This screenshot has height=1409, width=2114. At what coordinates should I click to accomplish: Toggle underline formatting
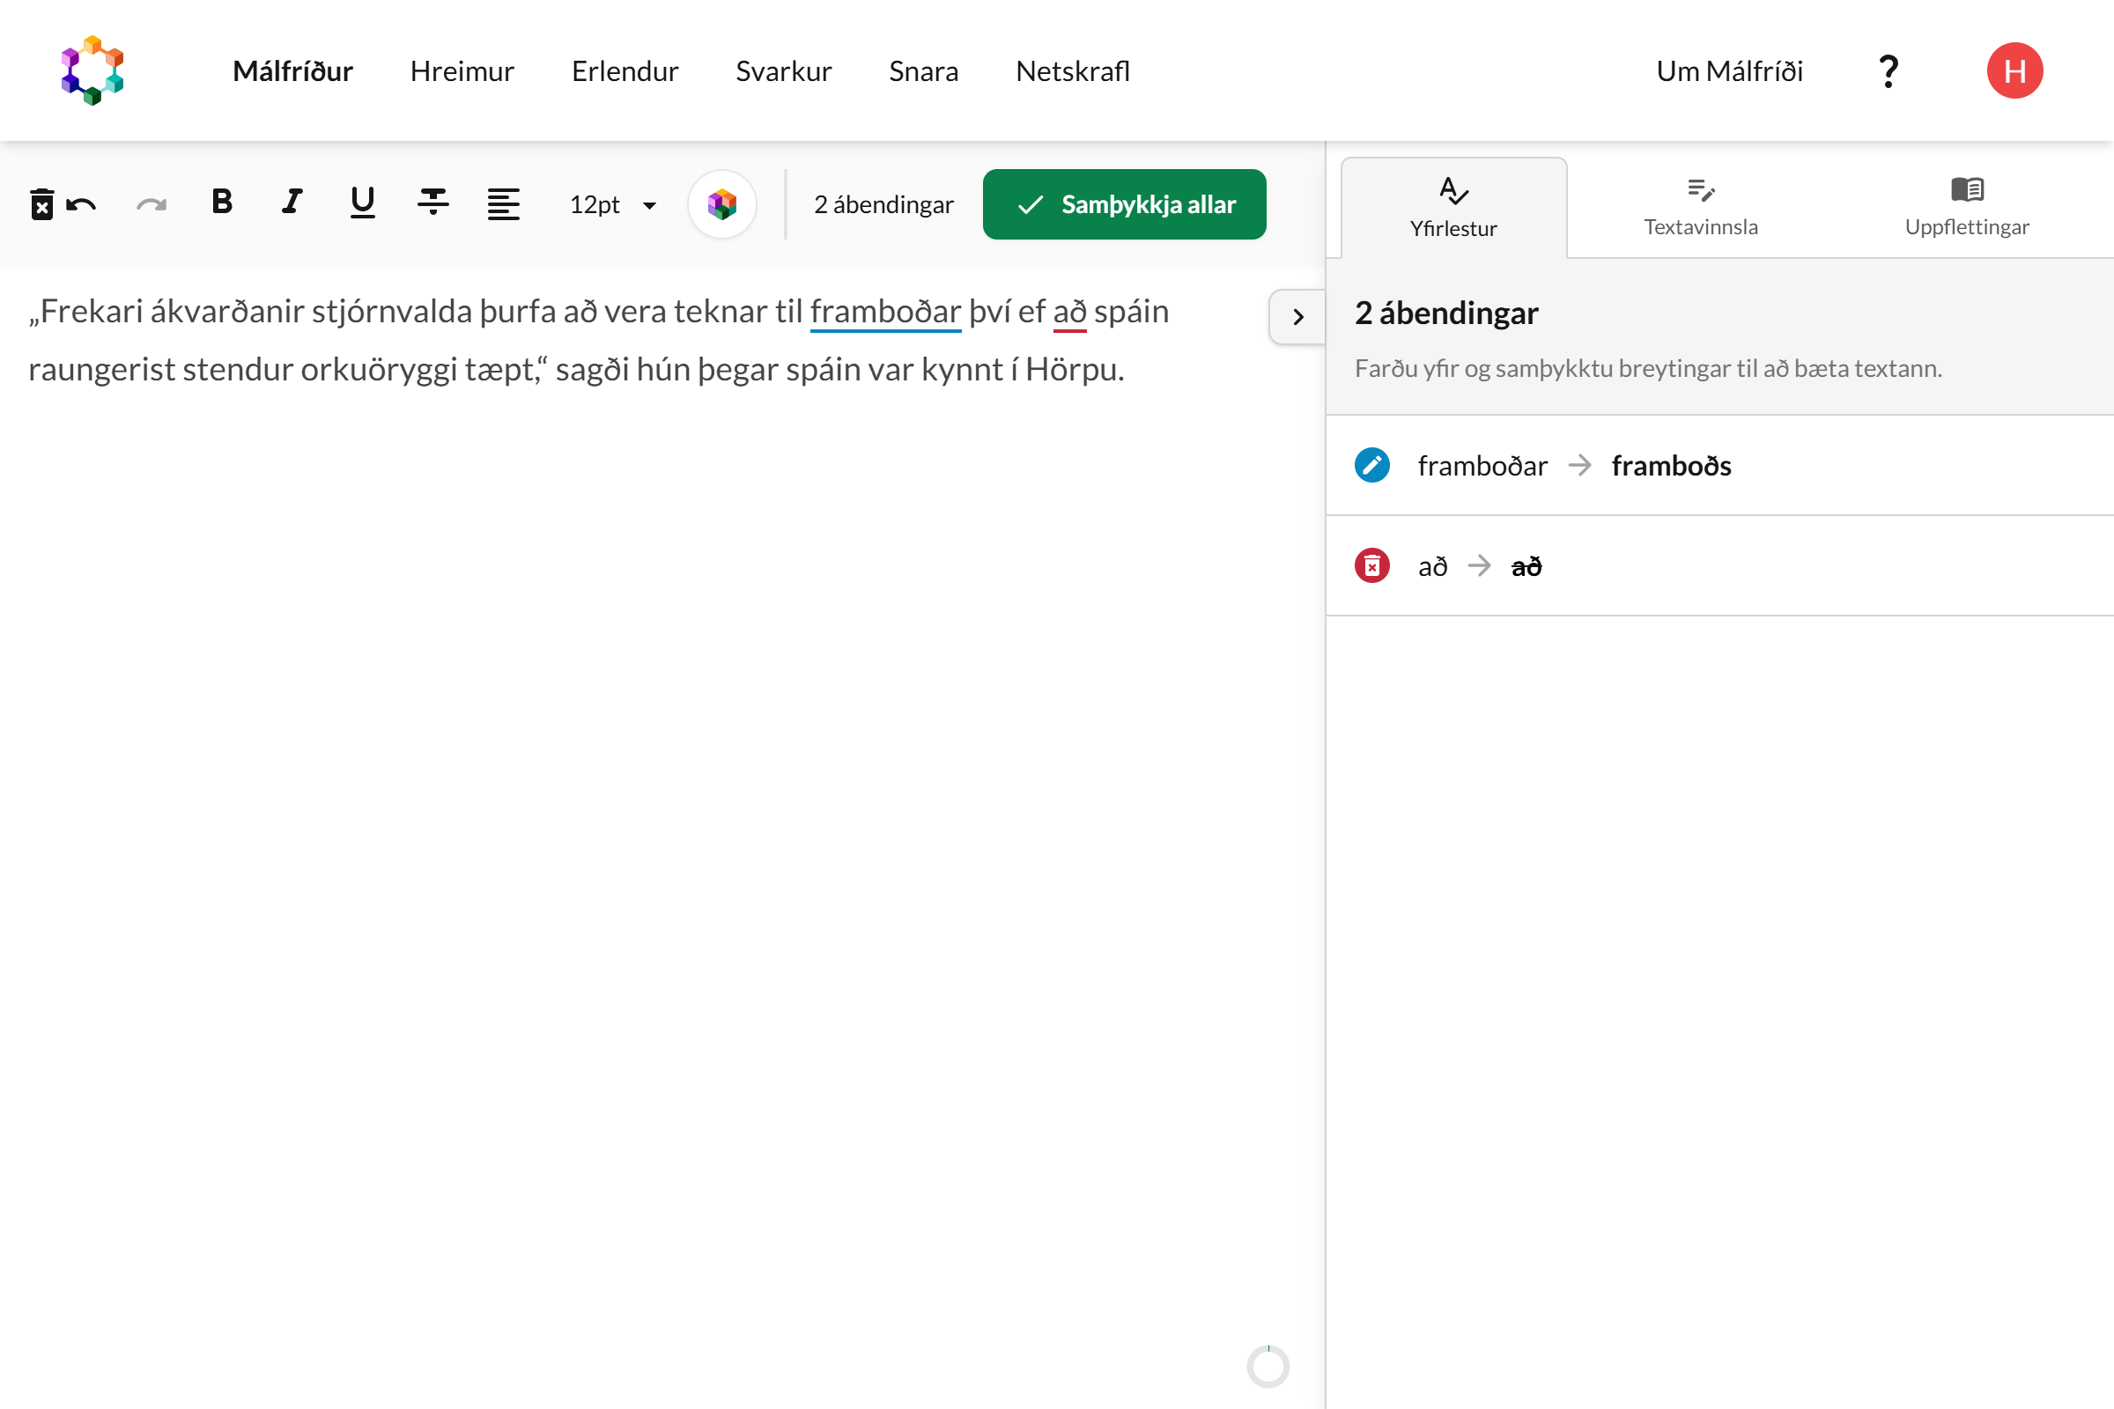[362, 203]
